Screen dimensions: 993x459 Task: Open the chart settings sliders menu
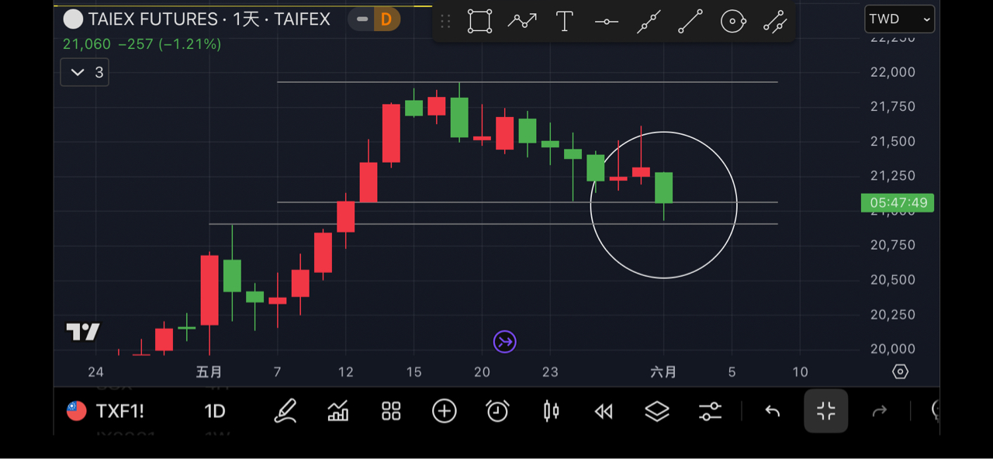point(710,411)
